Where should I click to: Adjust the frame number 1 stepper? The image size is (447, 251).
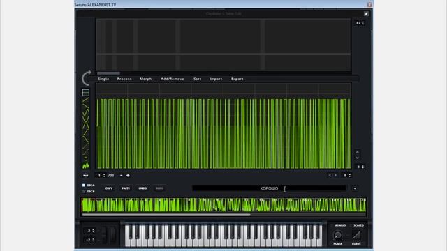(101, 176)
